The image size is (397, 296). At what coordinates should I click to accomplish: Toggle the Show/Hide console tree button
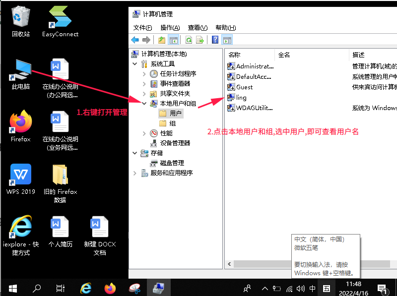(174, 40)
